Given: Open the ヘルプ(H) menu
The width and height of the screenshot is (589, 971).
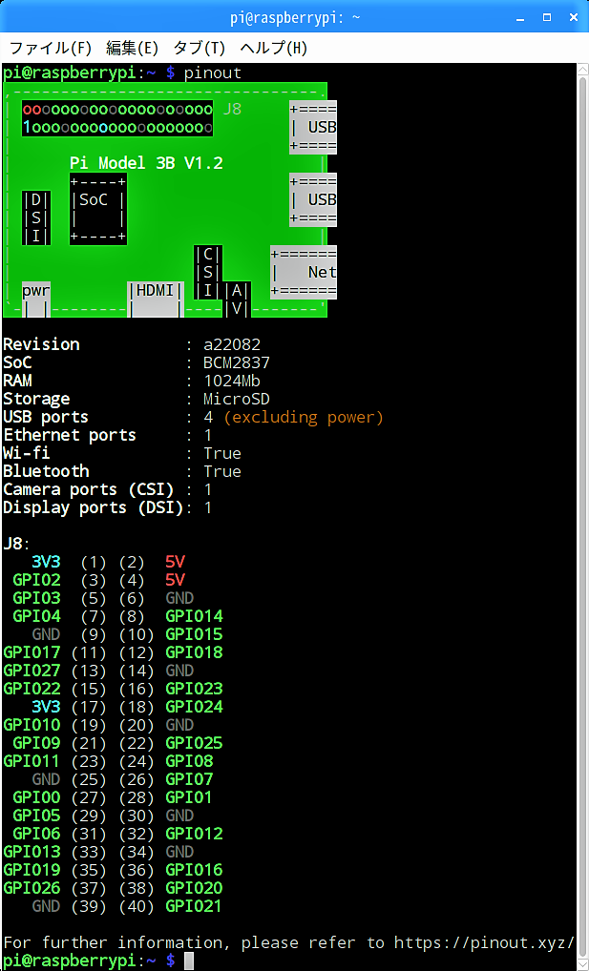Looking at the screenshot, I should [x=273, y=48].
